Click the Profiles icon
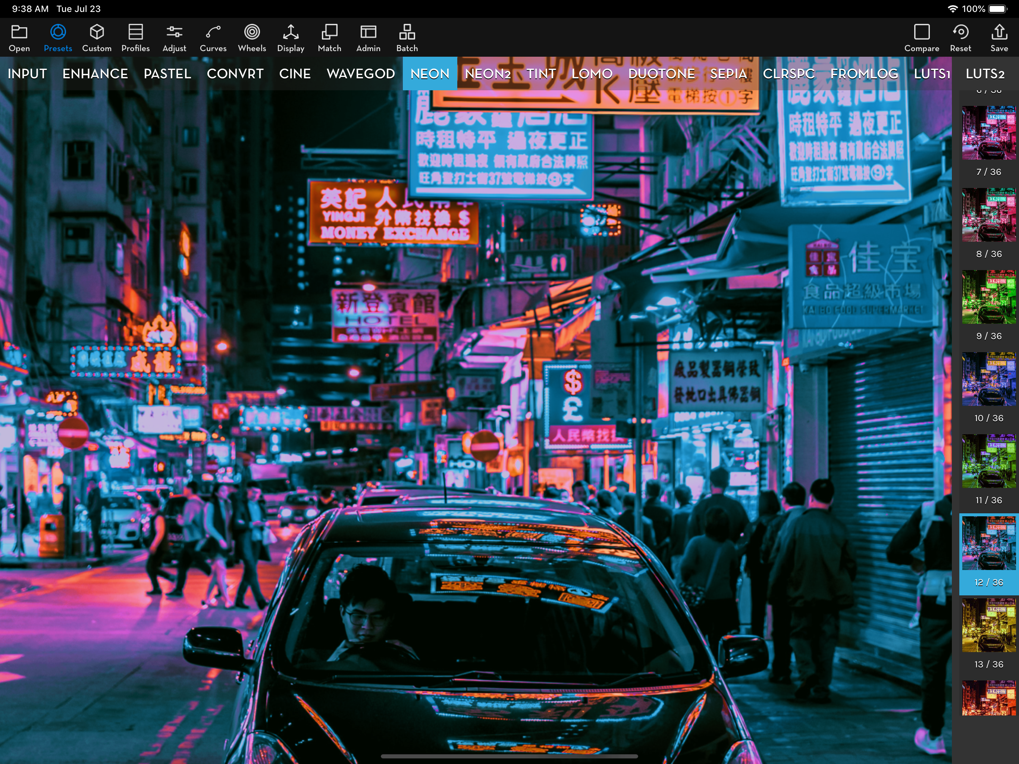Viewport: 1019px width, 764px height. [x=135, y=37]
